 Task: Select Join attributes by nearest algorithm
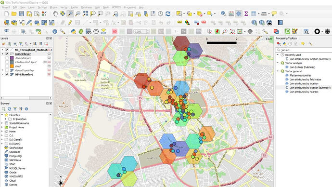point(304,92)
